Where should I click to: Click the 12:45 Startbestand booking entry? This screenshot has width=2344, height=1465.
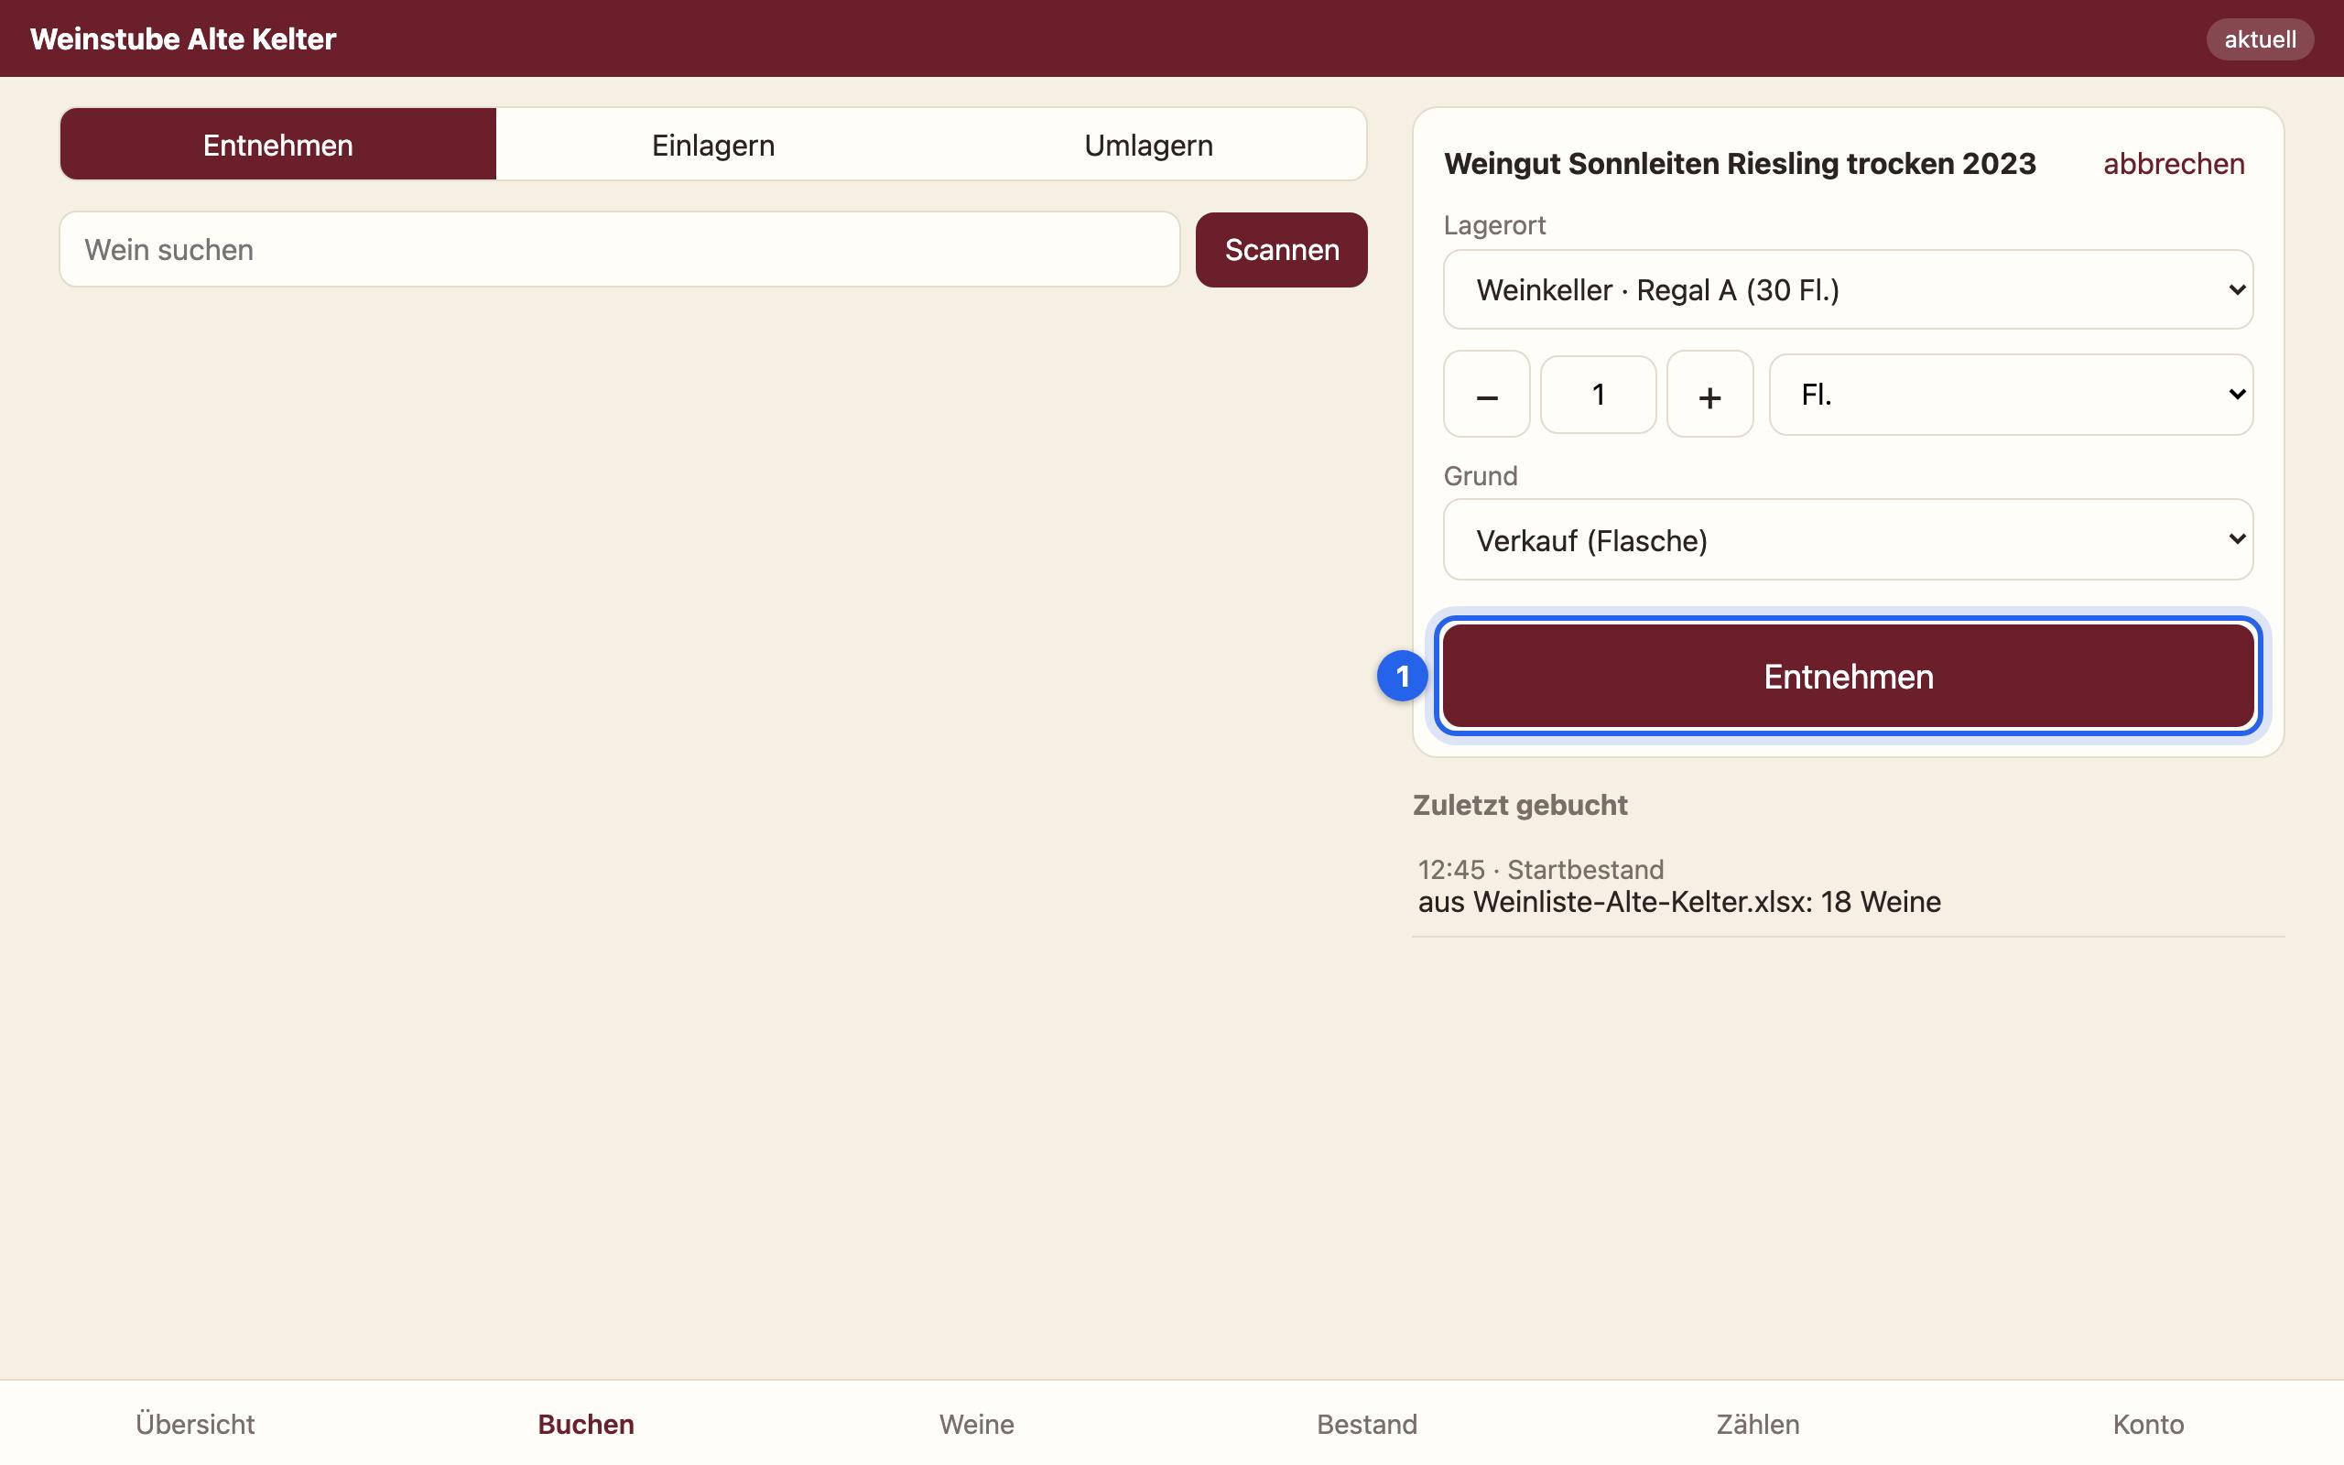pos(1848,885)
